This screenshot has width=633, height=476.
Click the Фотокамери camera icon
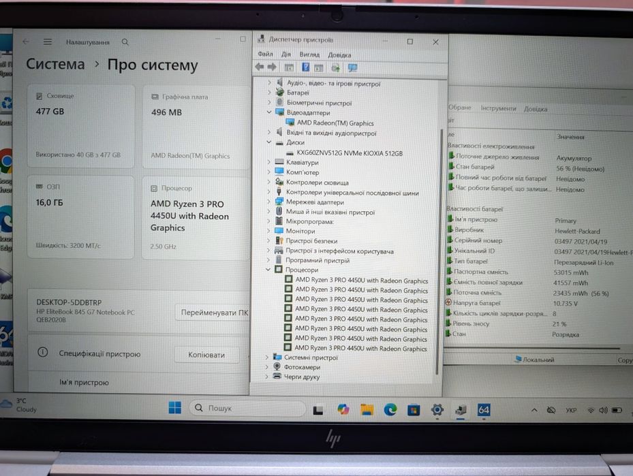[277, 366]
